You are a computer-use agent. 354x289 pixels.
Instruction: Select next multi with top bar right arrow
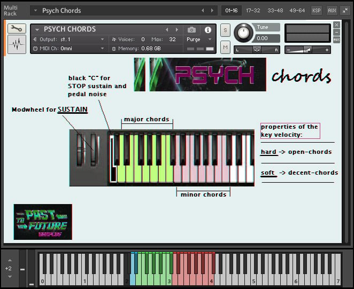pos(212,10)
